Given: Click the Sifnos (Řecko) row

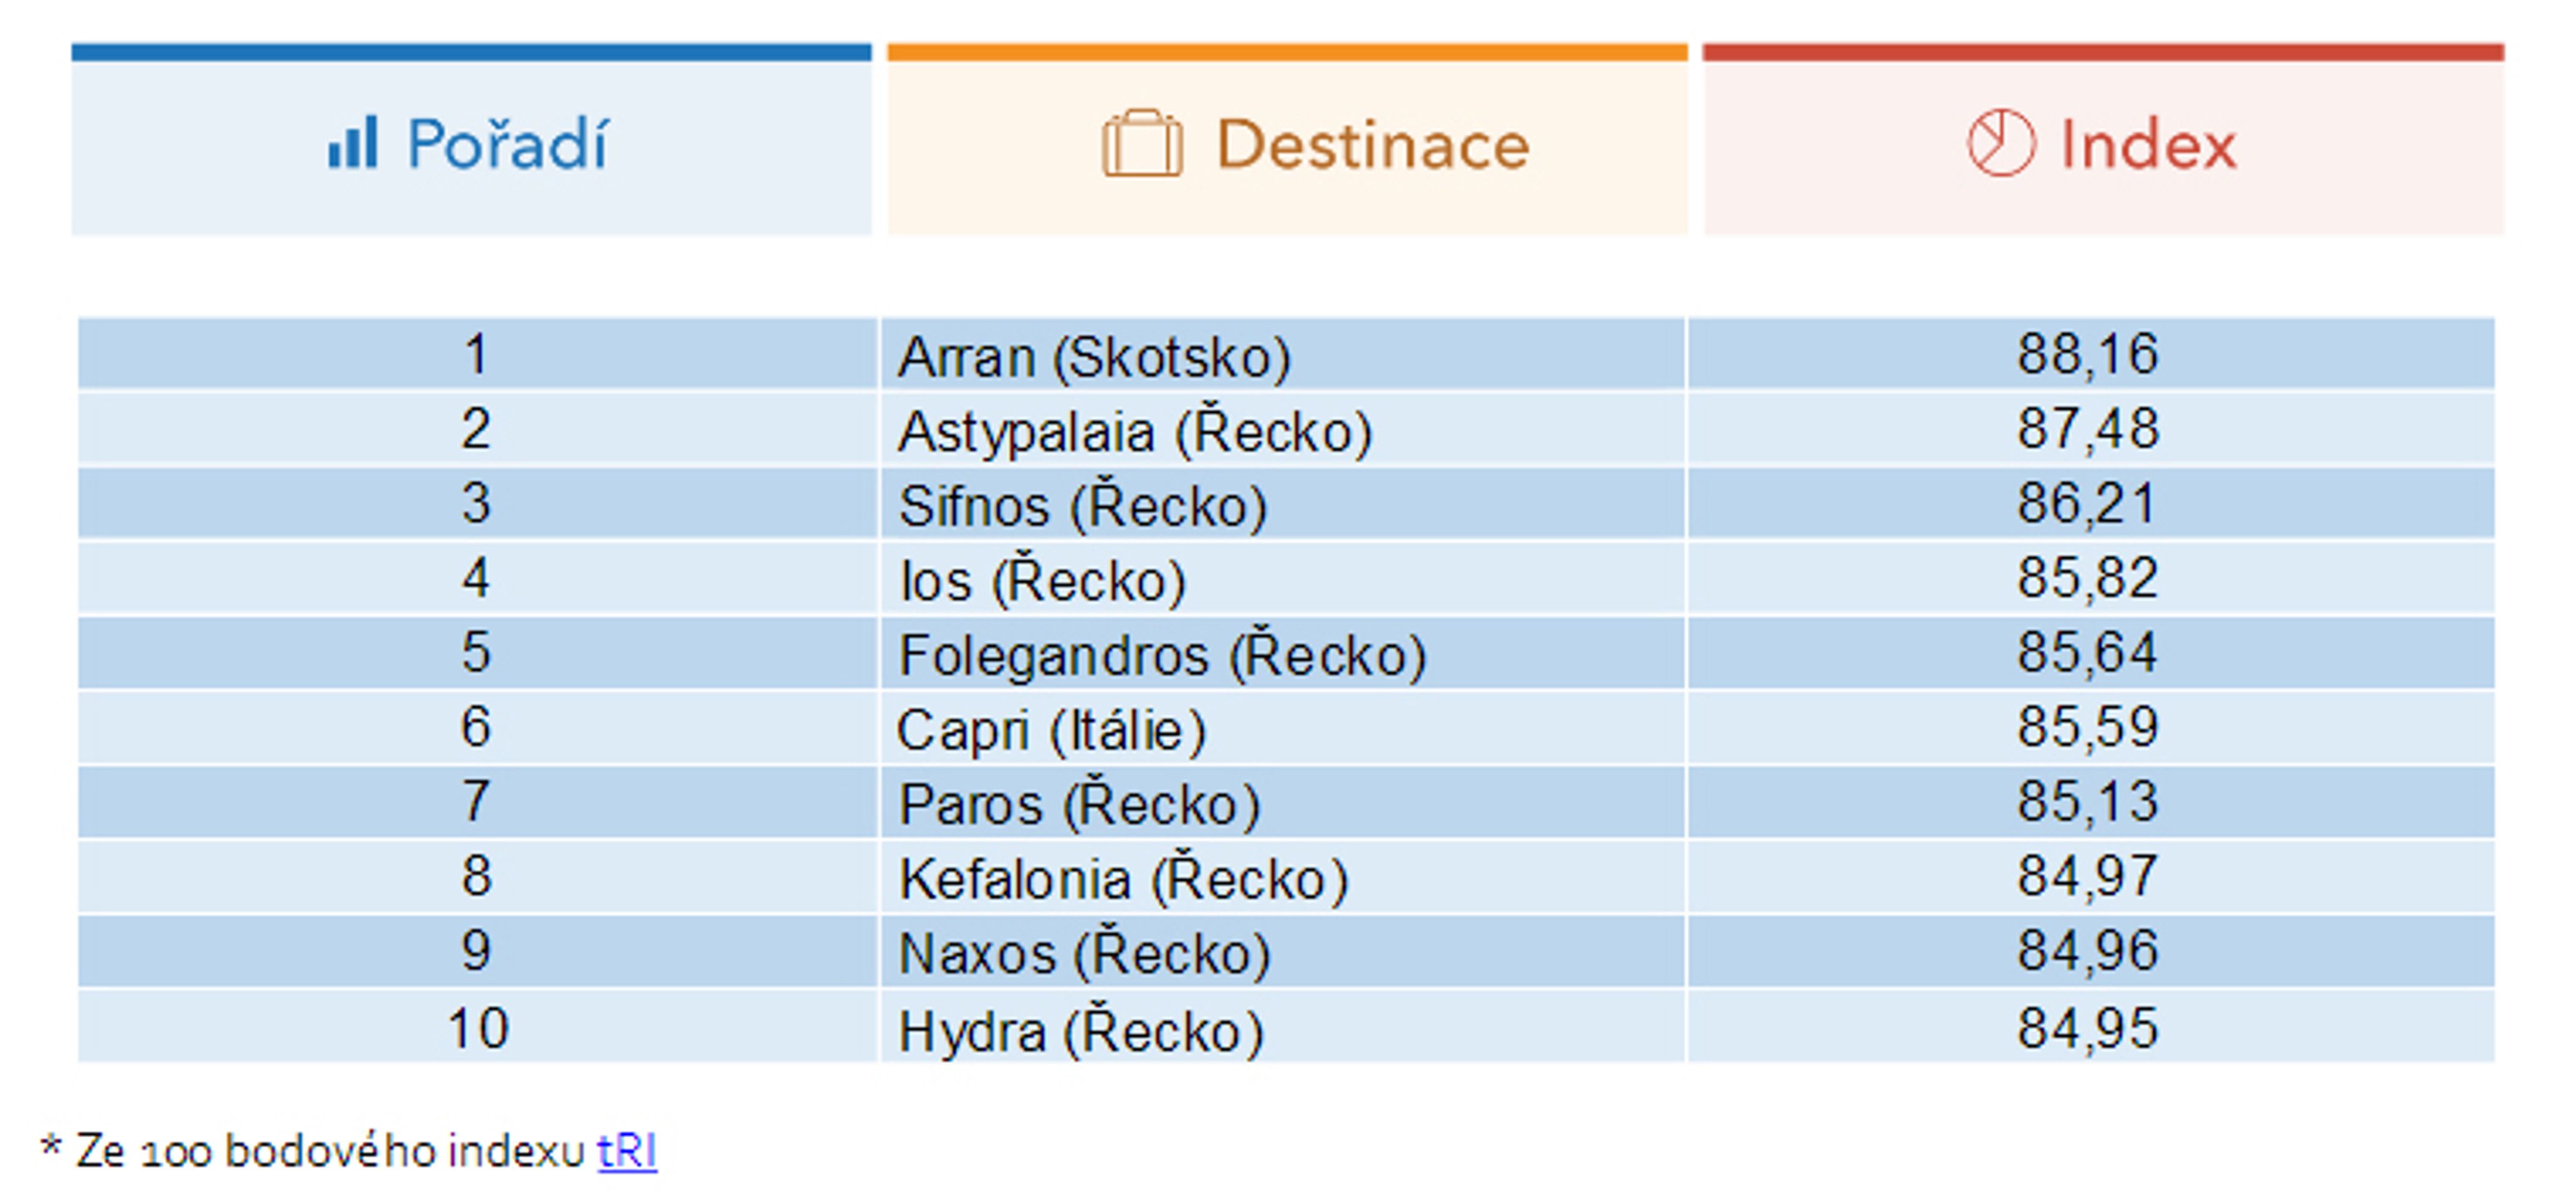Looking at the screenshot, I should coord(1286,503).
